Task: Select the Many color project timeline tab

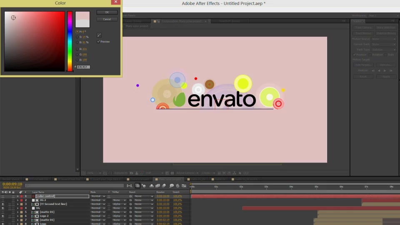Action: [170, 179]
